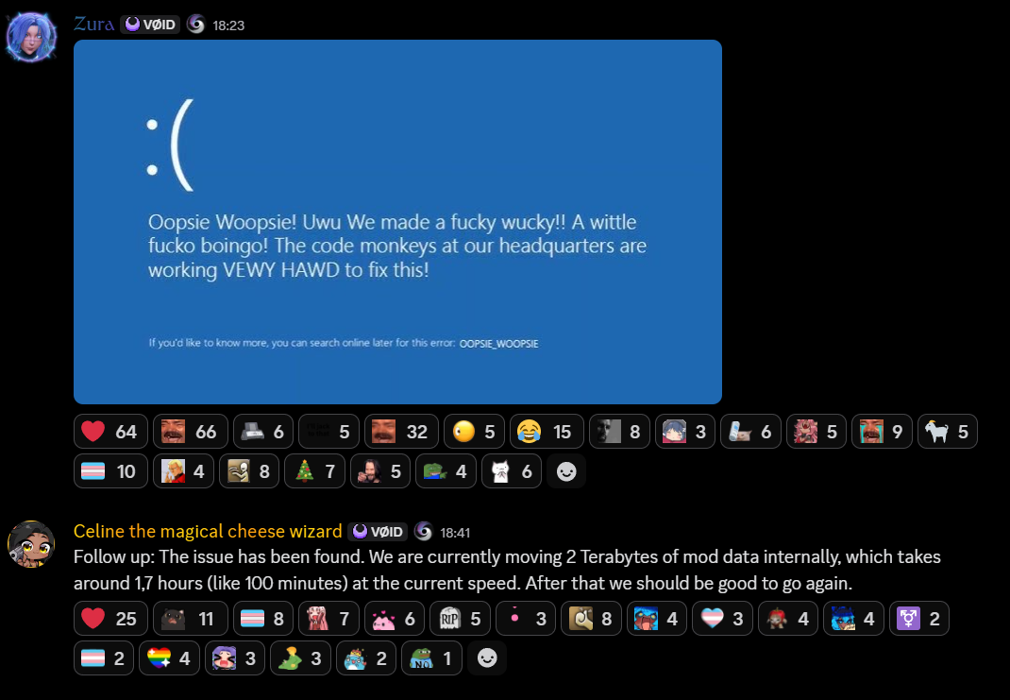Click username Celine the magical cheese wizard

pyautogui.click(x=208, y=531)
